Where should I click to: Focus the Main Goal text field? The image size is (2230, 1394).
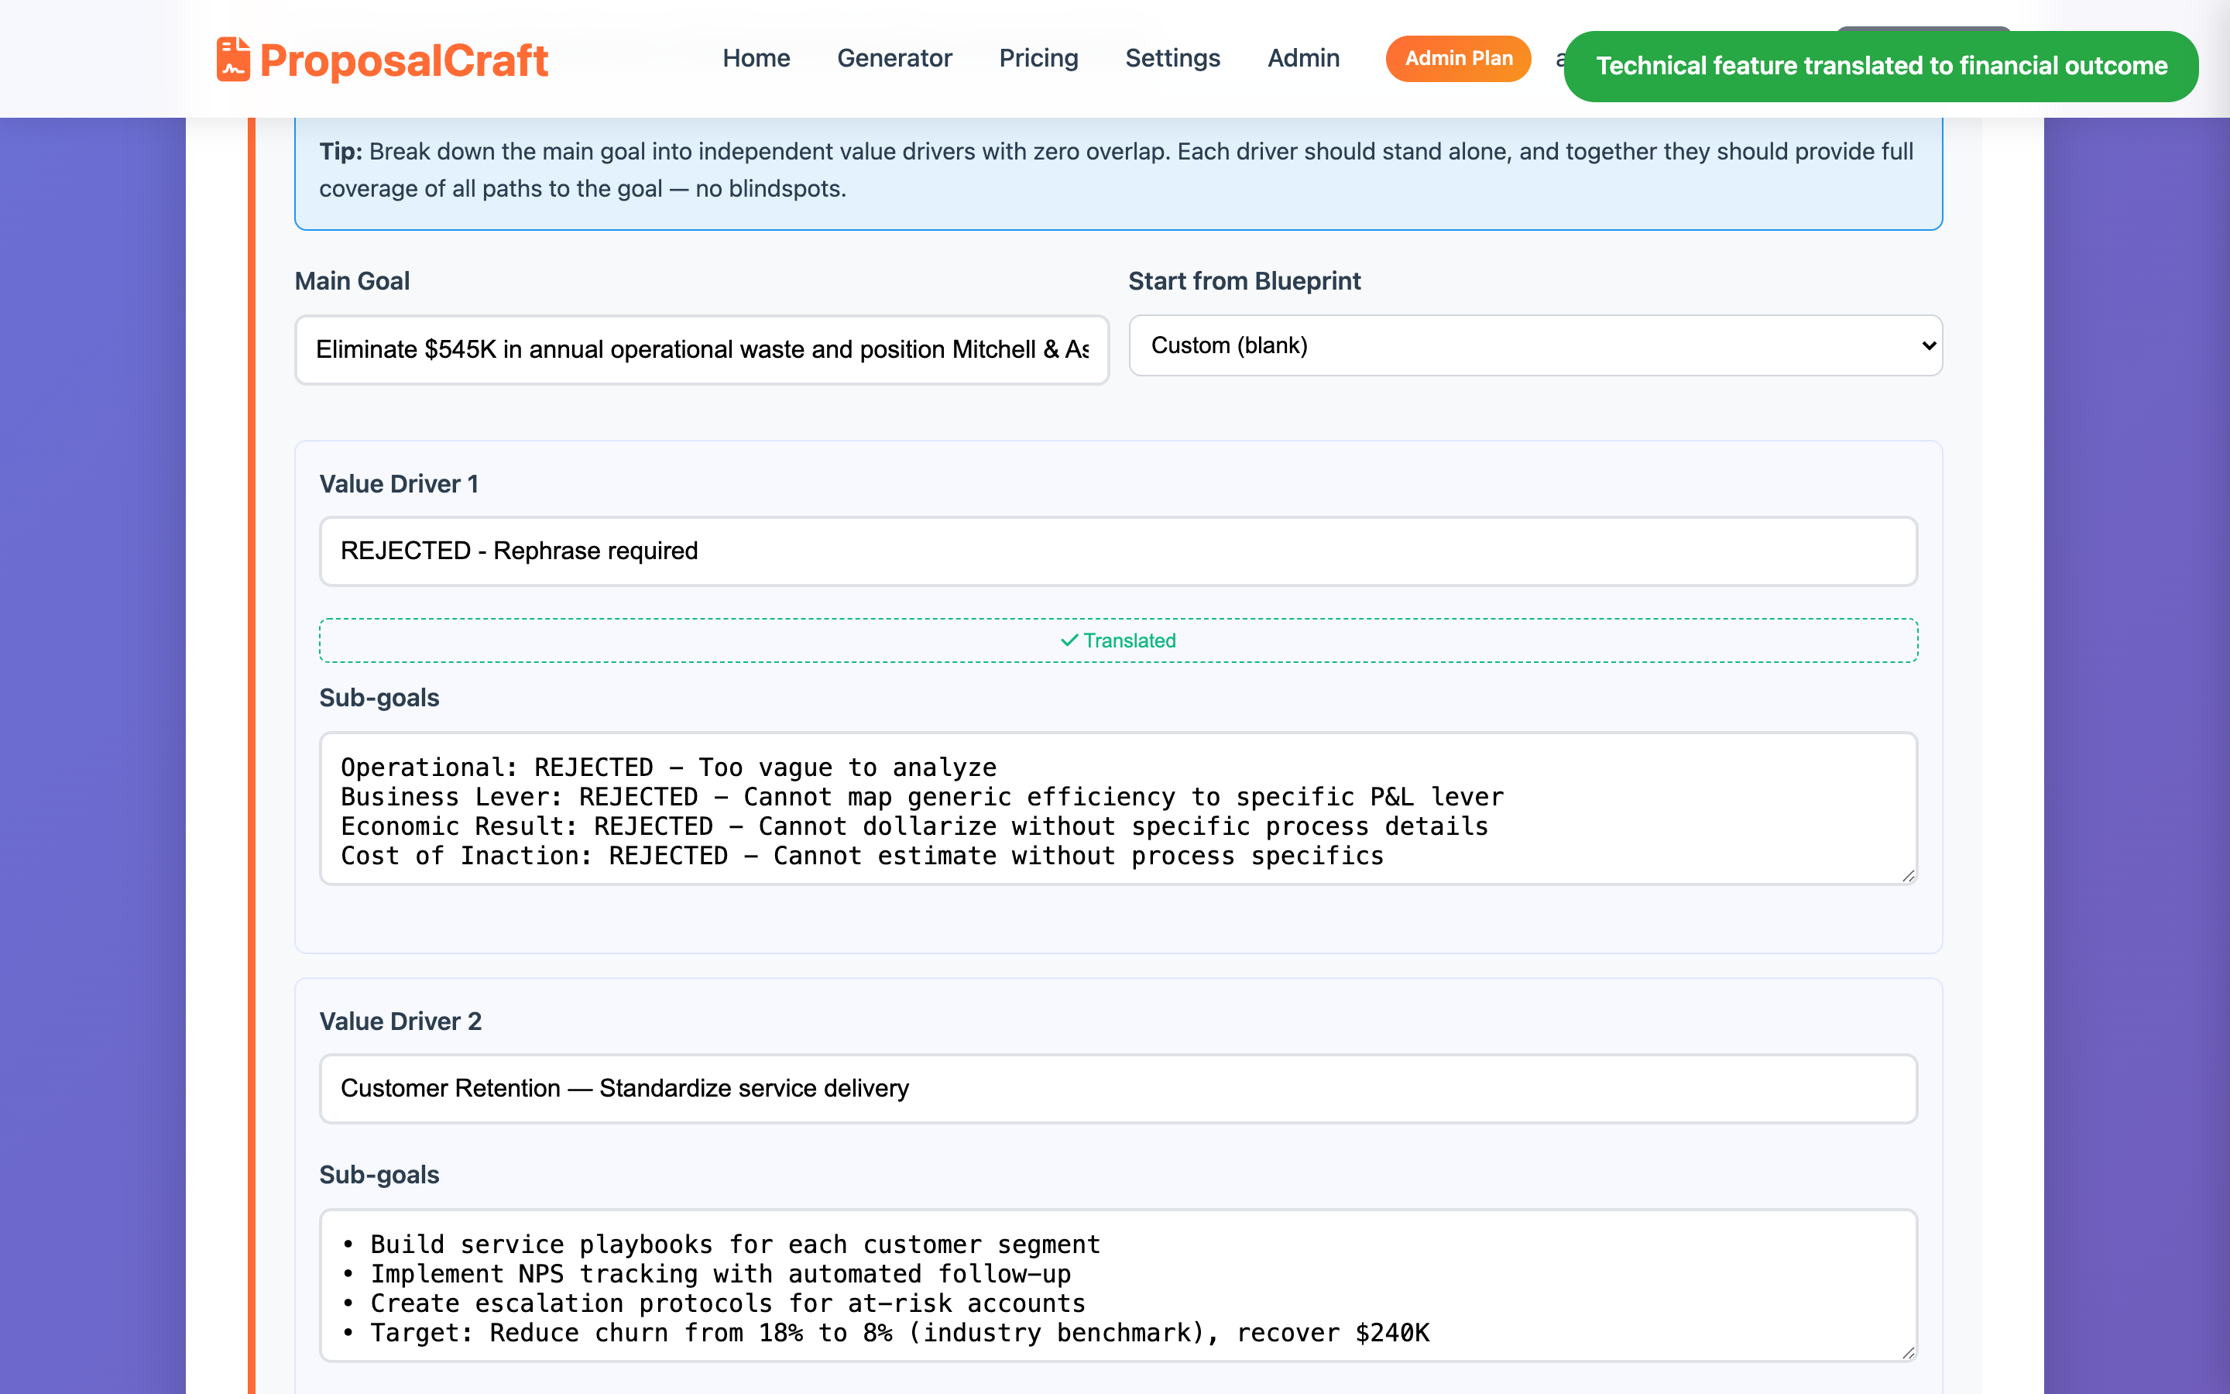click(700, 349)
